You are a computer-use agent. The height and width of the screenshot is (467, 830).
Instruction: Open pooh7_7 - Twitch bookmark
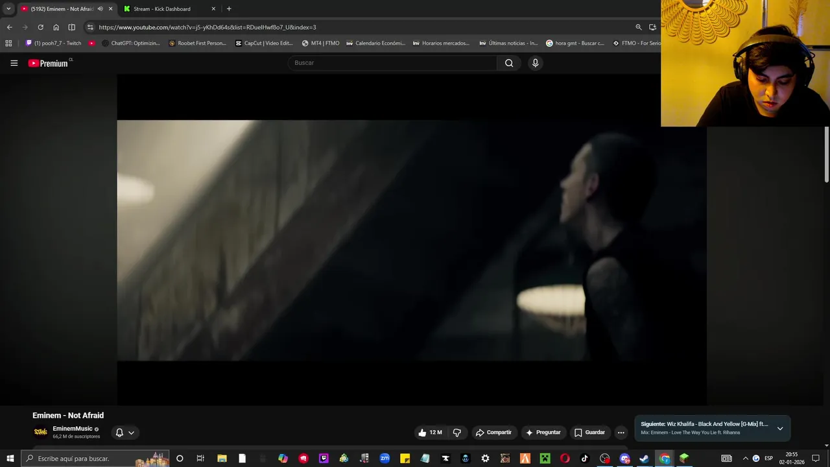tap(53, 43)
